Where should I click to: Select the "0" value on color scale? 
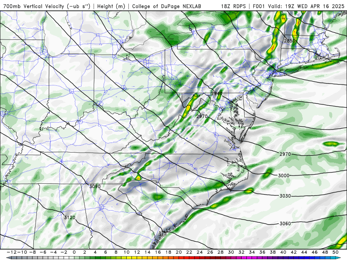[74, 252]
